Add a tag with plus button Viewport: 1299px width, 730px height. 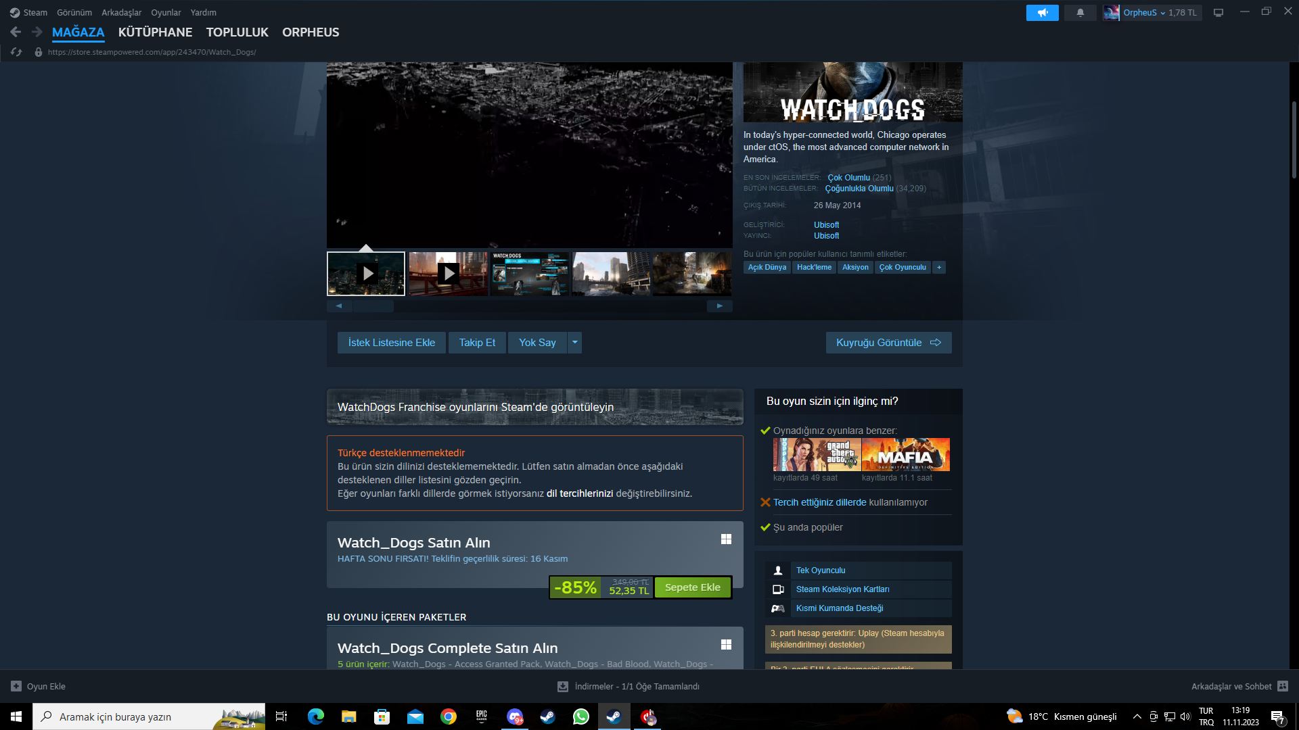[938, 268]
